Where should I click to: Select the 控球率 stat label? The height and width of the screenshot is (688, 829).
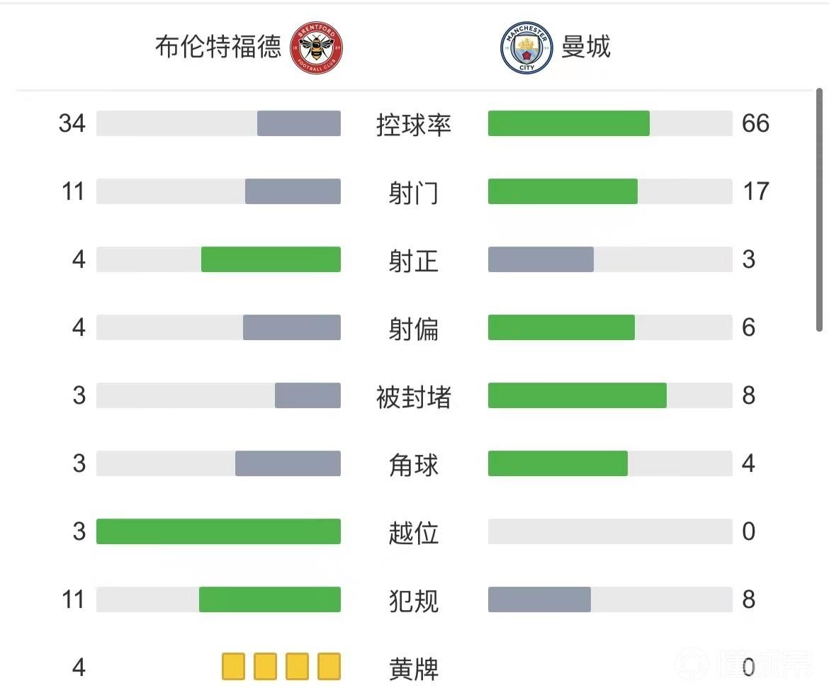(x=414, y=125)
